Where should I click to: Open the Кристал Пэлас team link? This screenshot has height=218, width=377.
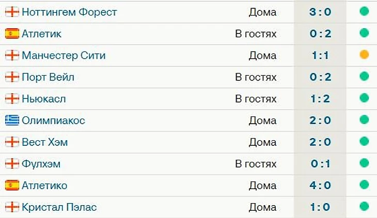point(59,207)
